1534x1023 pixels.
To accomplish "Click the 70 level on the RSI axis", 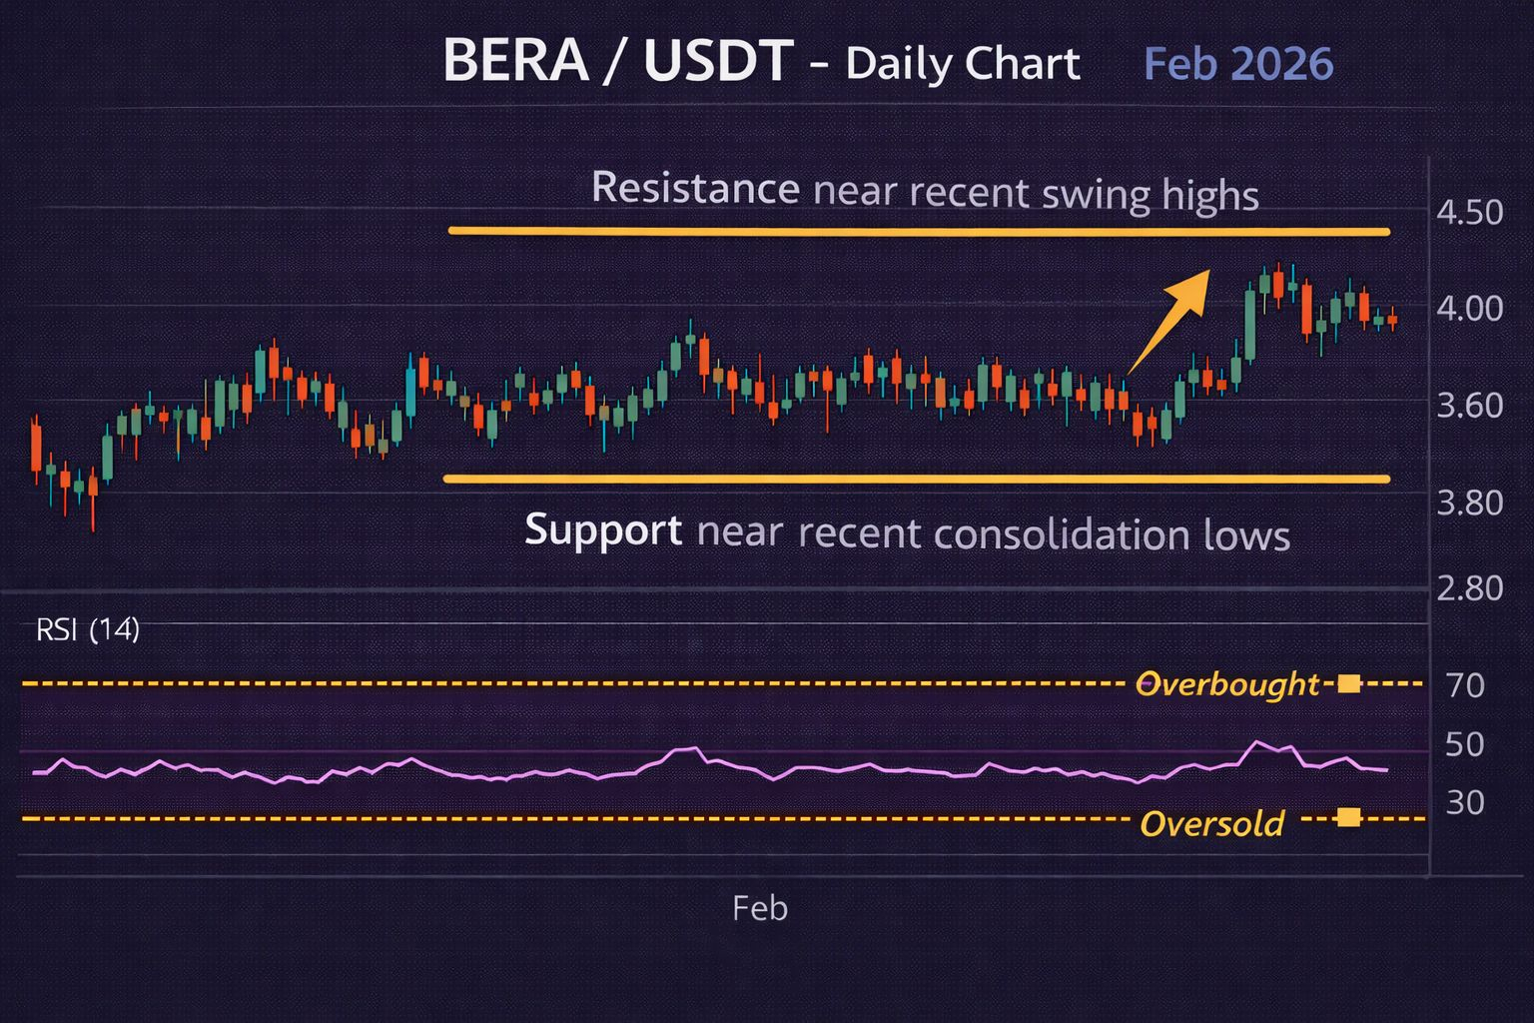I will (1464, 685).
